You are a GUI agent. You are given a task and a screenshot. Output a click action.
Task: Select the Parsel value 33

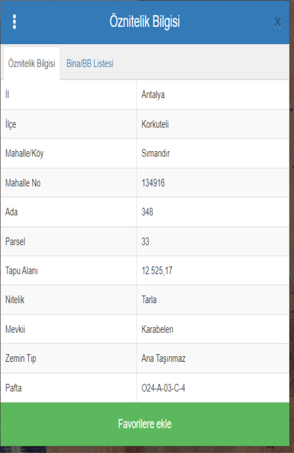tap(145, 242)
